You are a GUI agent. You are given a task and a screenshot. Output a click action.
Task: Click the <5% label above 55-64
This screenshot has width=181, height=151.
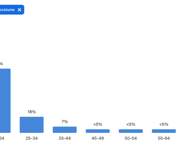tap(164, 124)
